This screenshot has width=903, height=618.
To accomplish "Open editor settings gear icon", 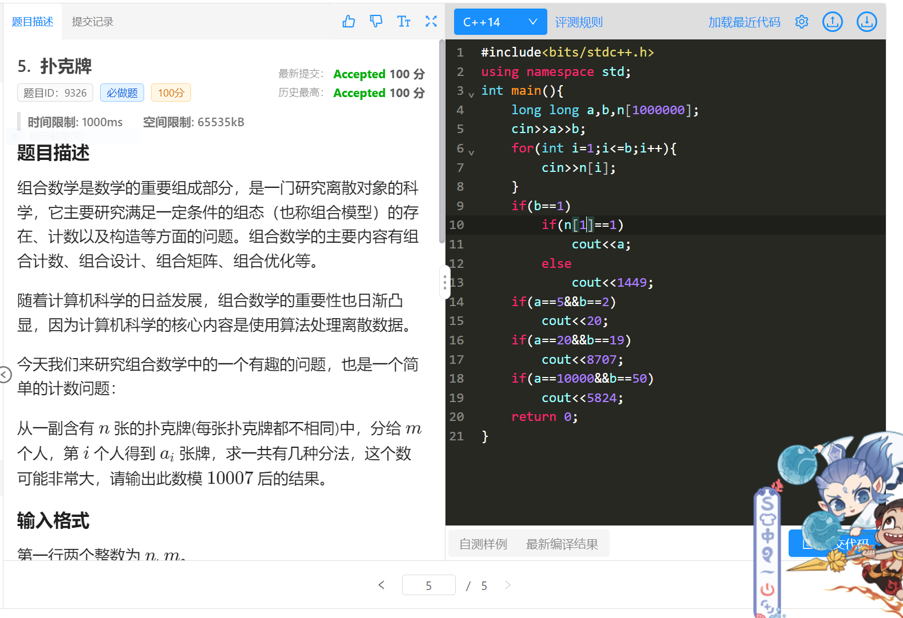I will pyautogui.click(x=802, y=22).
